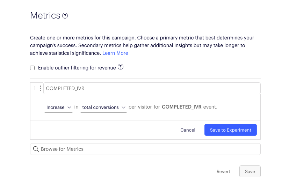Screen dimensions: 282x185
Task: Click the bold COMPLETED_IVR event text
Action: click(x=181, y=107)
